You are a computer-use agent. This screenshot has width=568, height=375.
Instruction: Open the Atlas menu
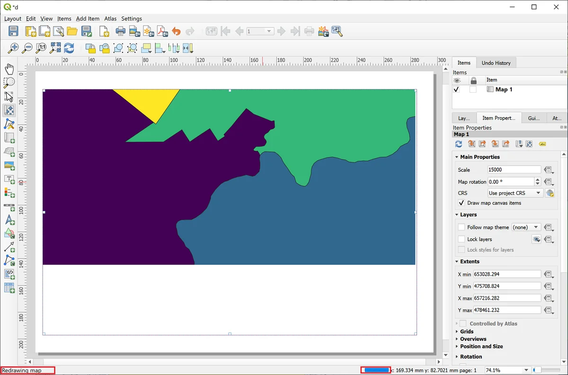click(110, 19)
